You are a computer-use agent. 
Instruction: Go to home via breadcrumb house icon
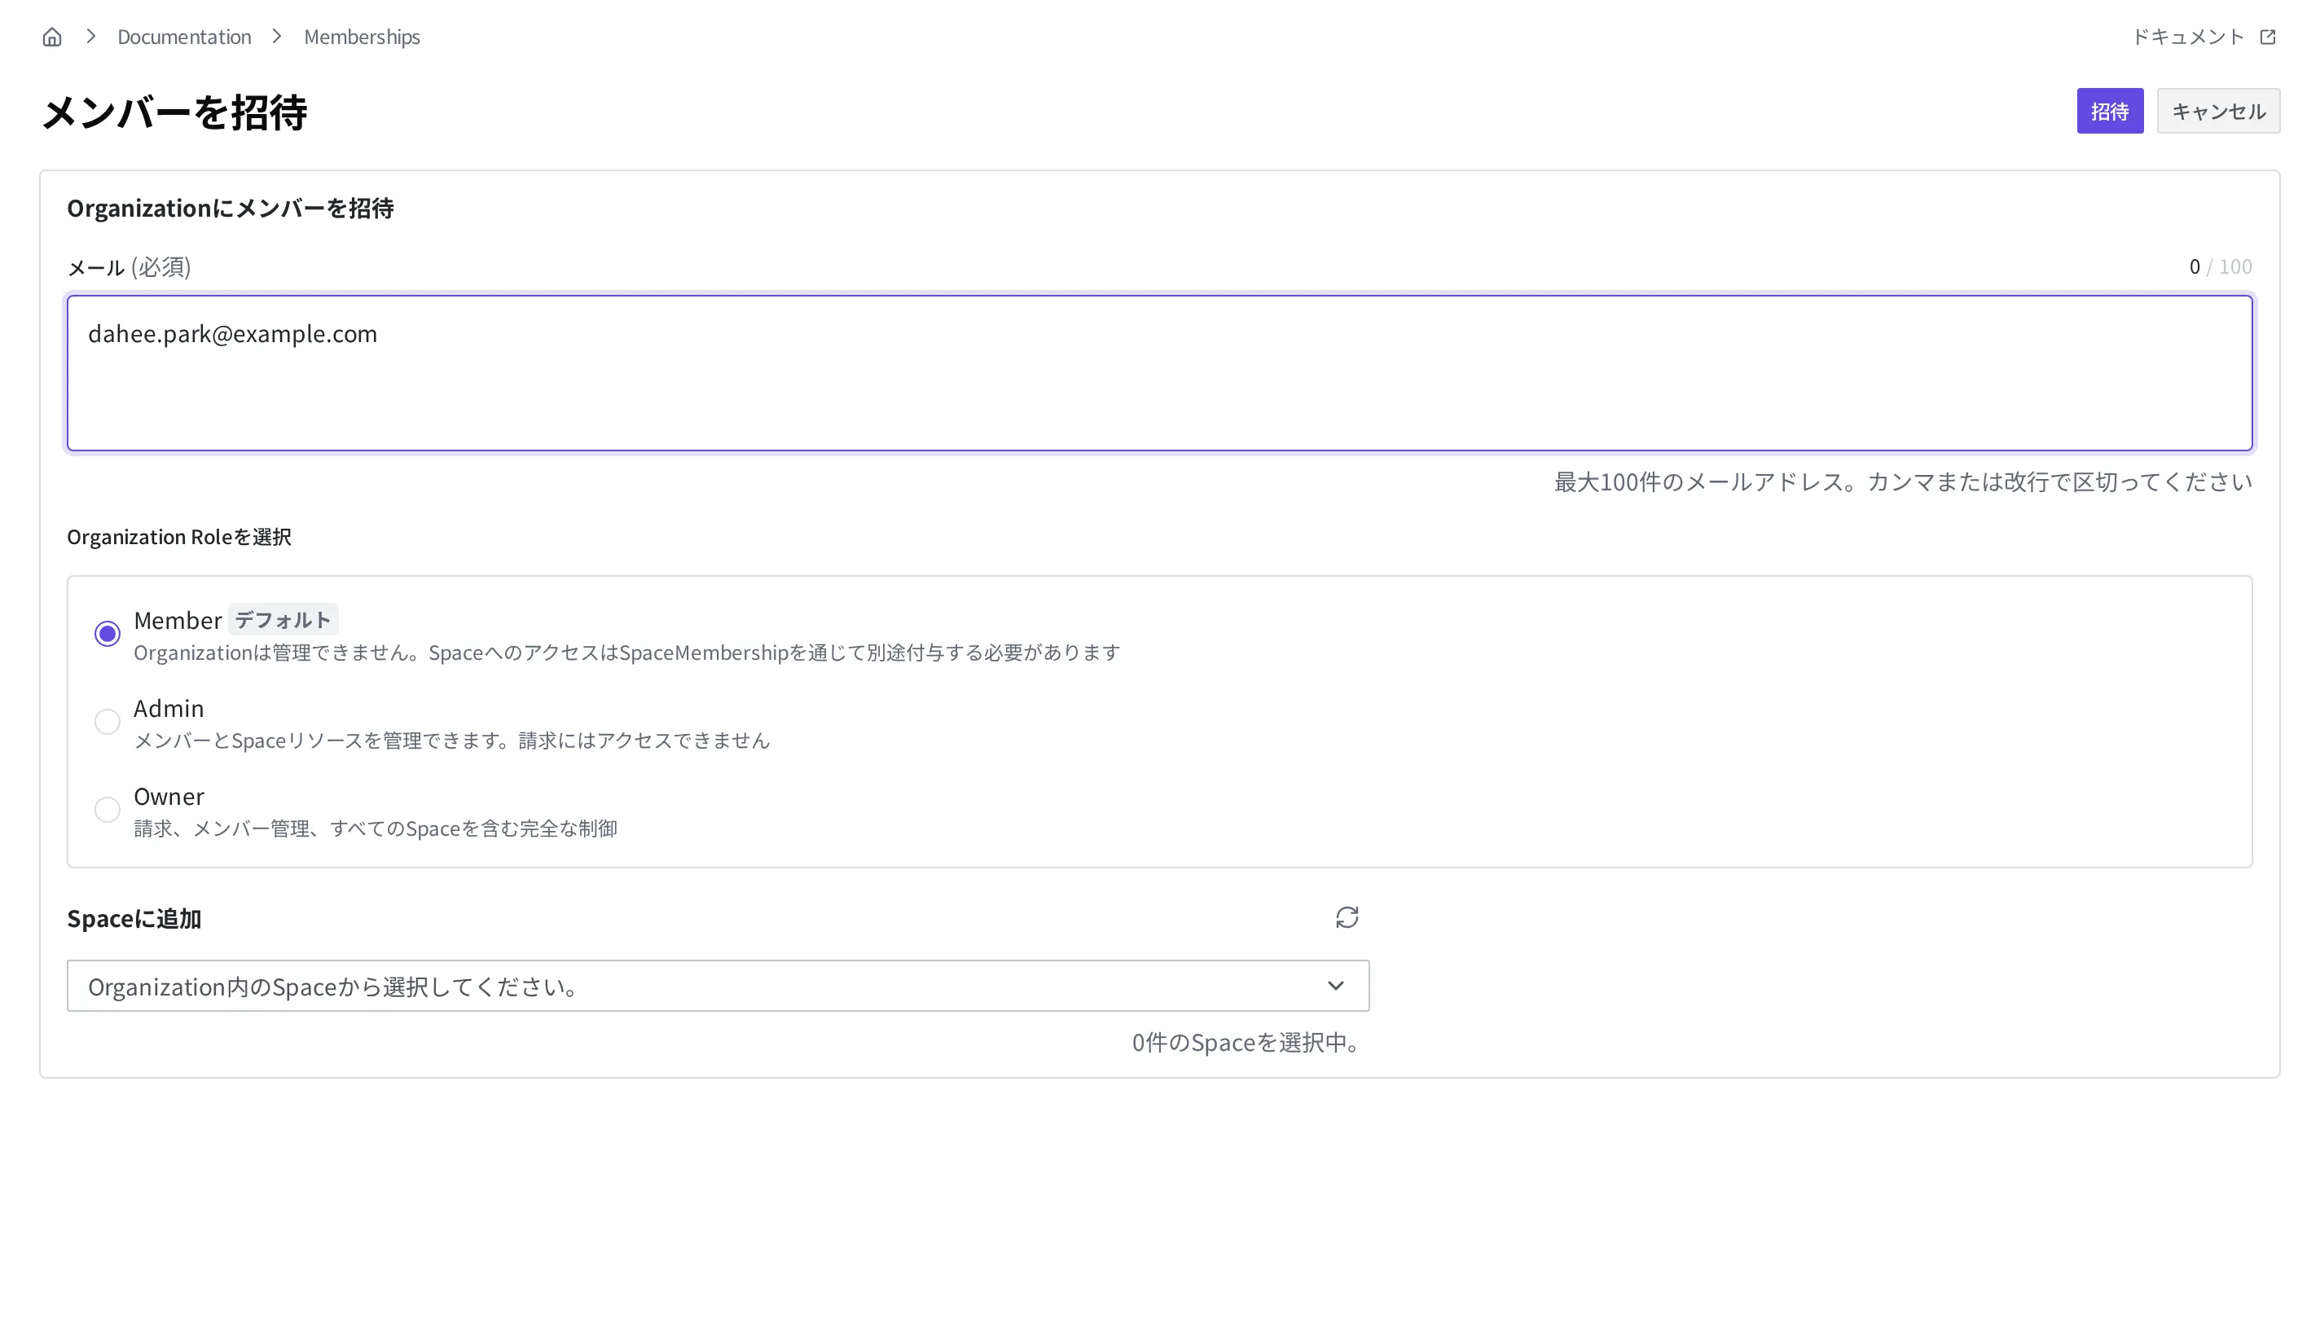[x=52, y=37]
